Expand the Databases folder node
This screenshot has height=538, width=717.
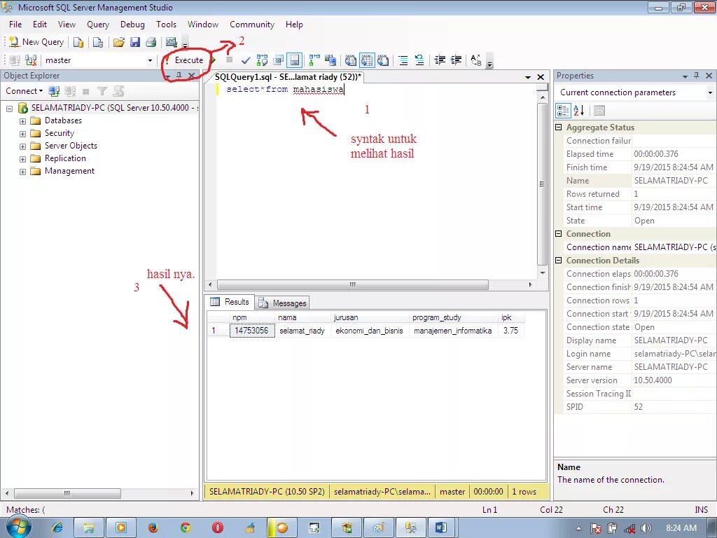(22, 121)
